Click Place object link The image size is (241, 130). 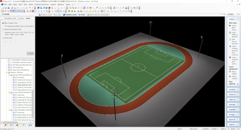click(x=234, y=73)
